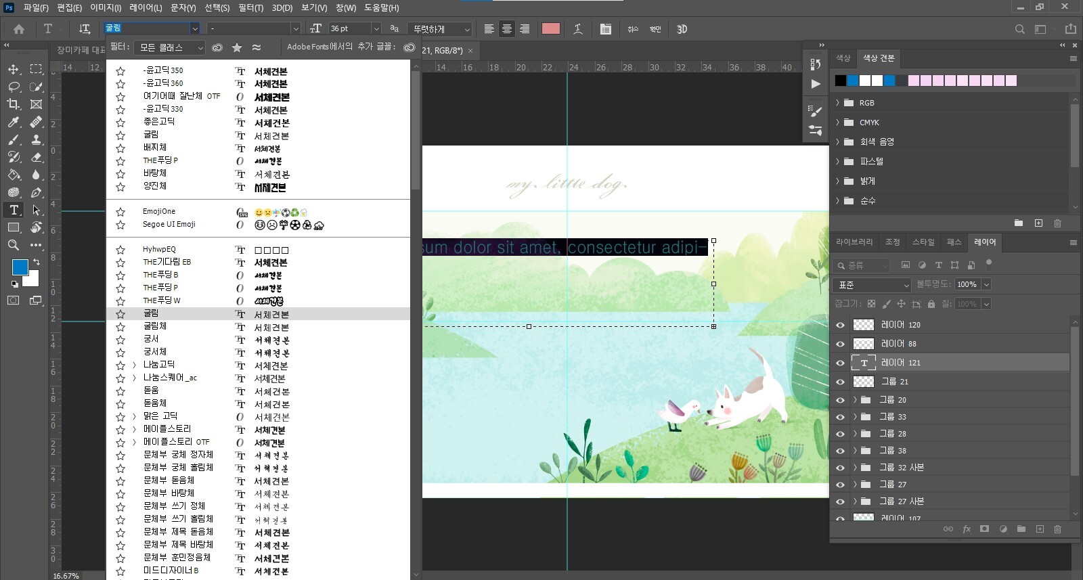Select the 레이어 88 layer
Screen dimensions: 1083x580
pos(899,344)
